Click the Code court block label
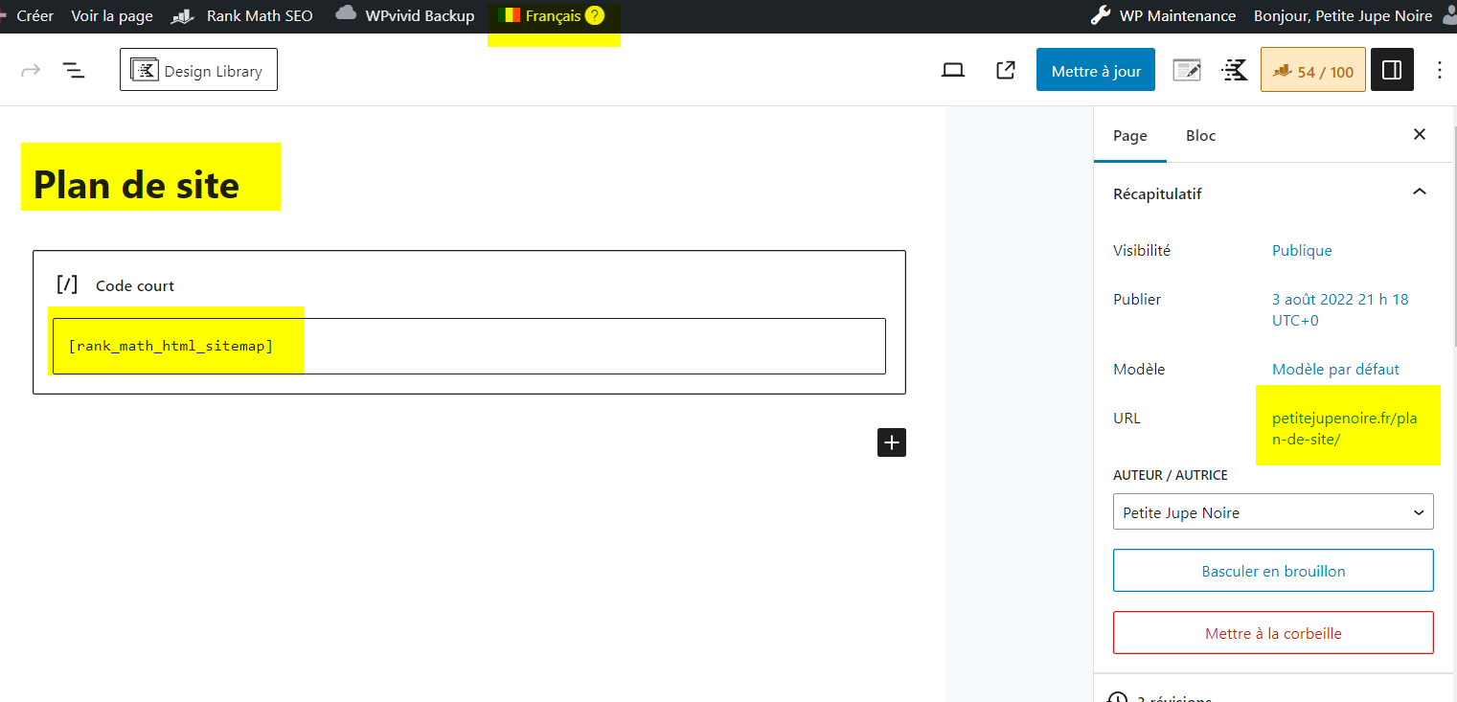The image size is (1457, 702). point(135,285)
